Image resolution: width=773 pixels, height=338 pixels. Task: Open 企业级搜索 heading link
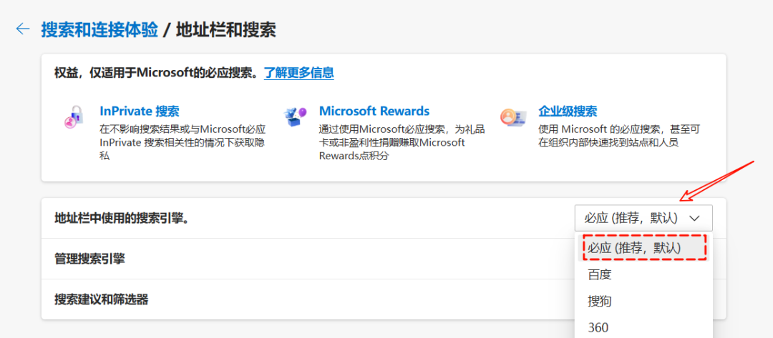(568, 111)
